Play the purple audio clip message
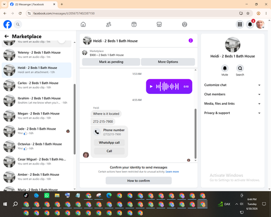This screenshot has width=271, height=217. point(151,86)
